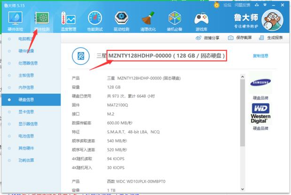Open the title bar dropdown menu arrow
The width and height of the screenshot is (291, 195).
[265, 5]
